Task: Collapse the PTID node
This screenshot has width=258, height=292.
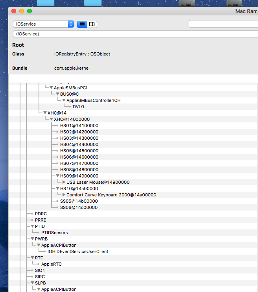Action: point(32,226)
